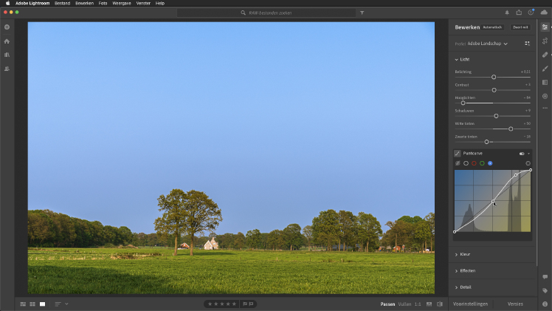This screenshot has height=311, width=552.
Task: Switch to square grid view
Action: 32,304
